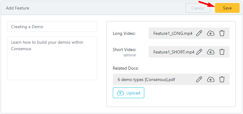This screenshot has height=114, width=243.
Task: Click the pencil icon beside Feature1_SHORT.mp4
Action: click(x=199, y=52)
